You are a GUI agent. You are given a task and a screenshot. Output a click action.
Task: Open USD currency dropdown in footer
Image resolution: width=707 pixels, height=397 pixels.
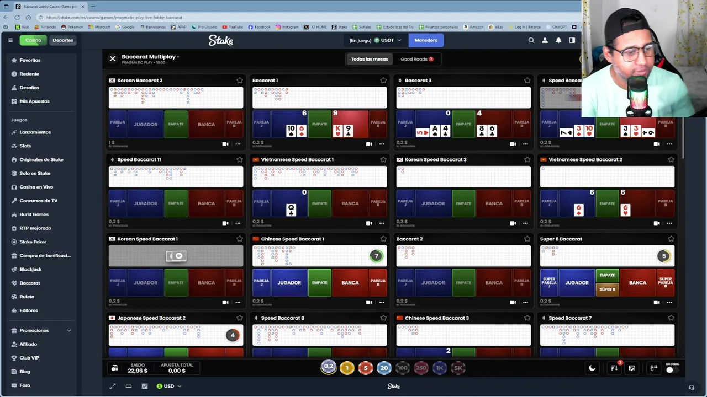169,386
